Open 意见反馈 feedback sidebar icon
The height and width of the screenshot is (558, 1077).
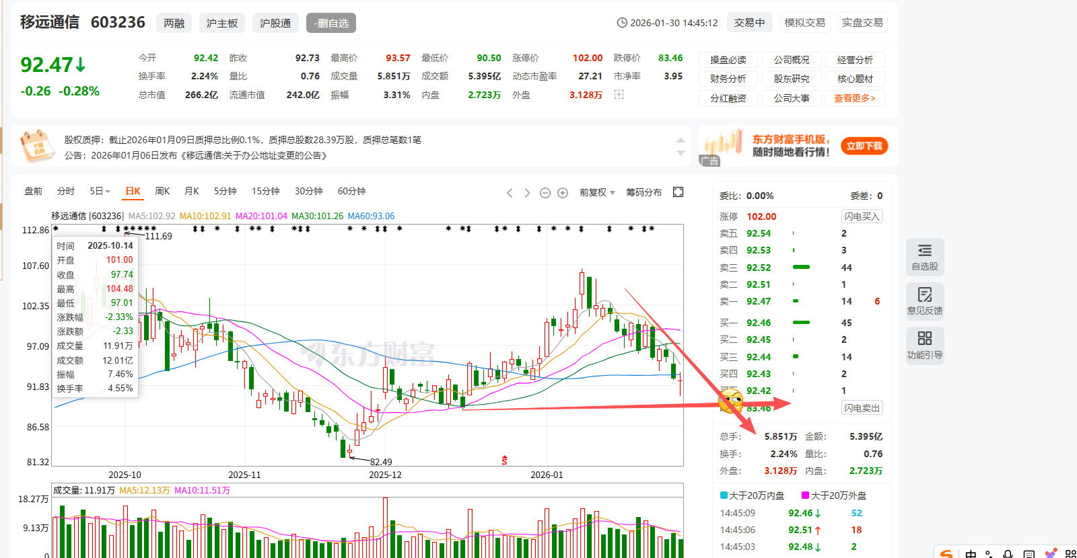925,301
